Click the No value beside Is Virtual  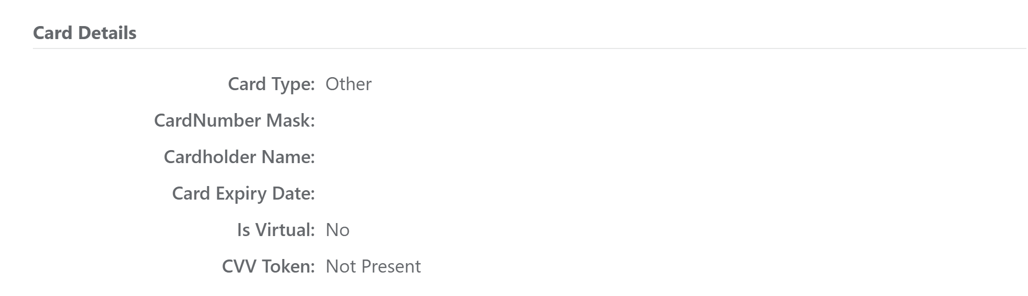point(337,230)
